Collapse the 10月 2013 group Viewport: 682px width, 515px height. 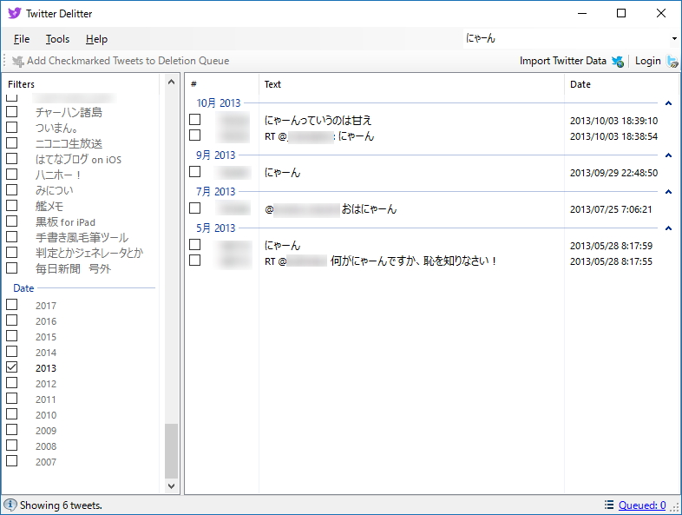[x=668, y=103]
